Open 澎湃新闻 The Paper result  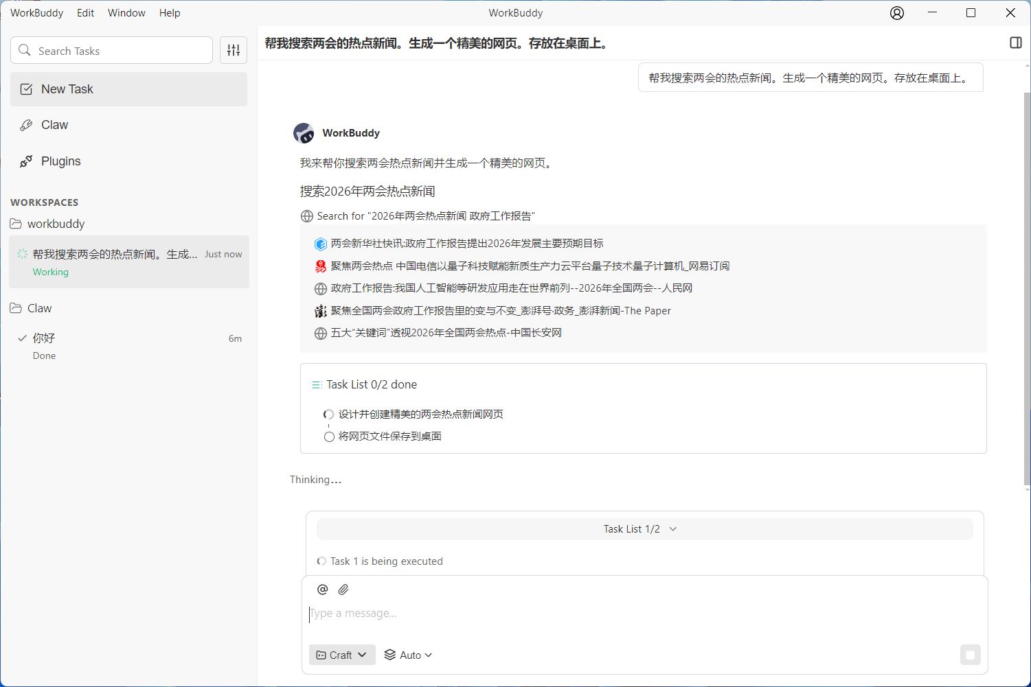click(x=501, y=311)
